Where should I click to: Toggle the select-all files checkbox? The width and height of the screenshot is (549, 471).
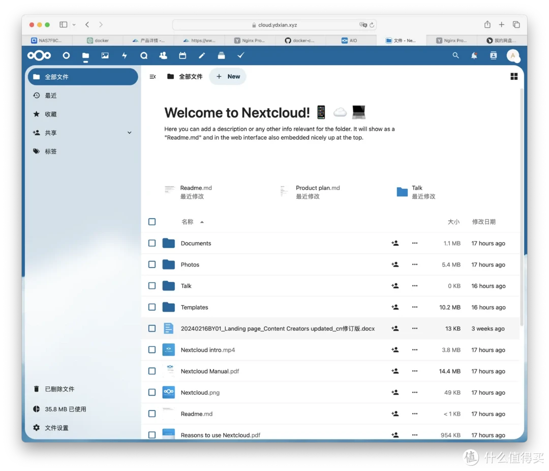[x=152, y=222]
